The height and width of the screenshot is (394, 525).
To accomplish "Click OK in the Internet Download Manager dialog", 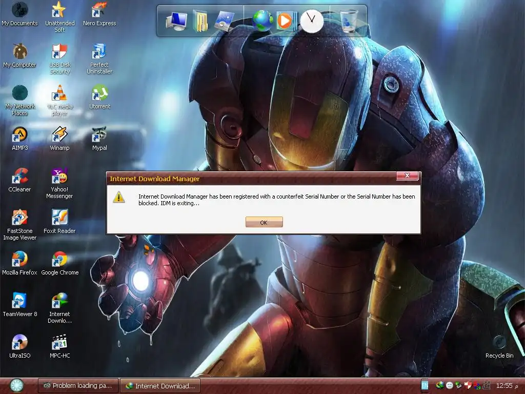I will 264,222.
